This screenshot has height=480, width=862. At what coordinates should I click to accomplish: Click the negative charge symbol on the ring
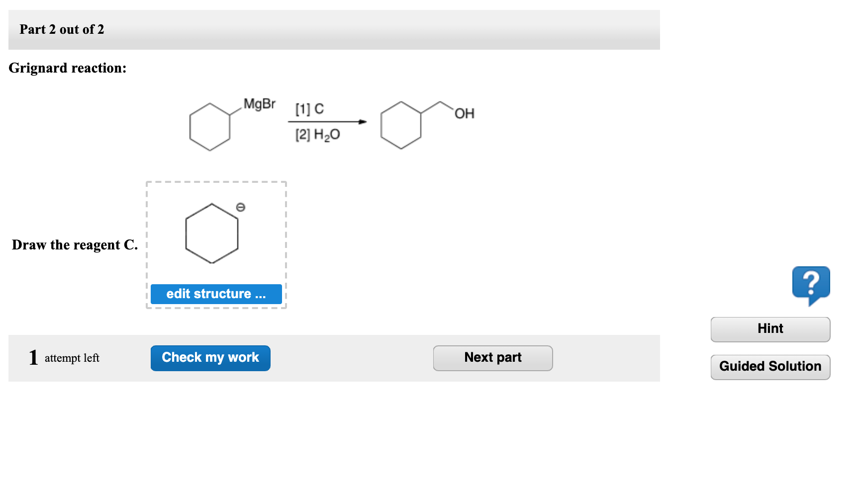click(x=241, y=207)
